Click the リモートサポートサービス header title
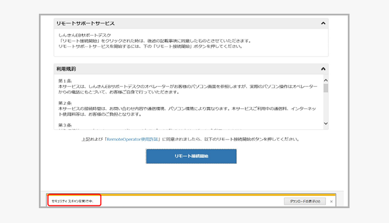 click(x=85, y=23)
